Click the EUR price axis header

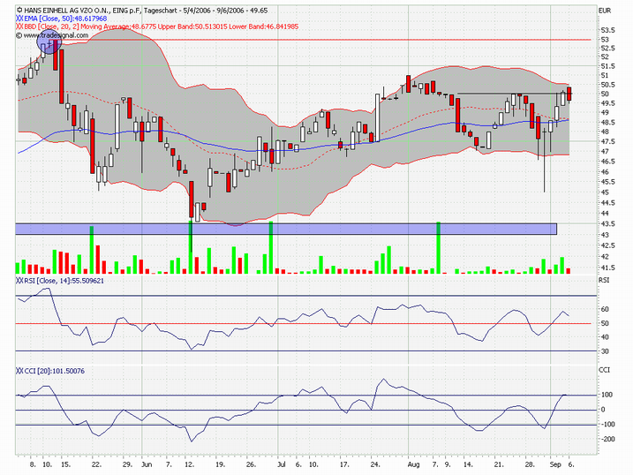pyautogui.click(x=604, y=9)
